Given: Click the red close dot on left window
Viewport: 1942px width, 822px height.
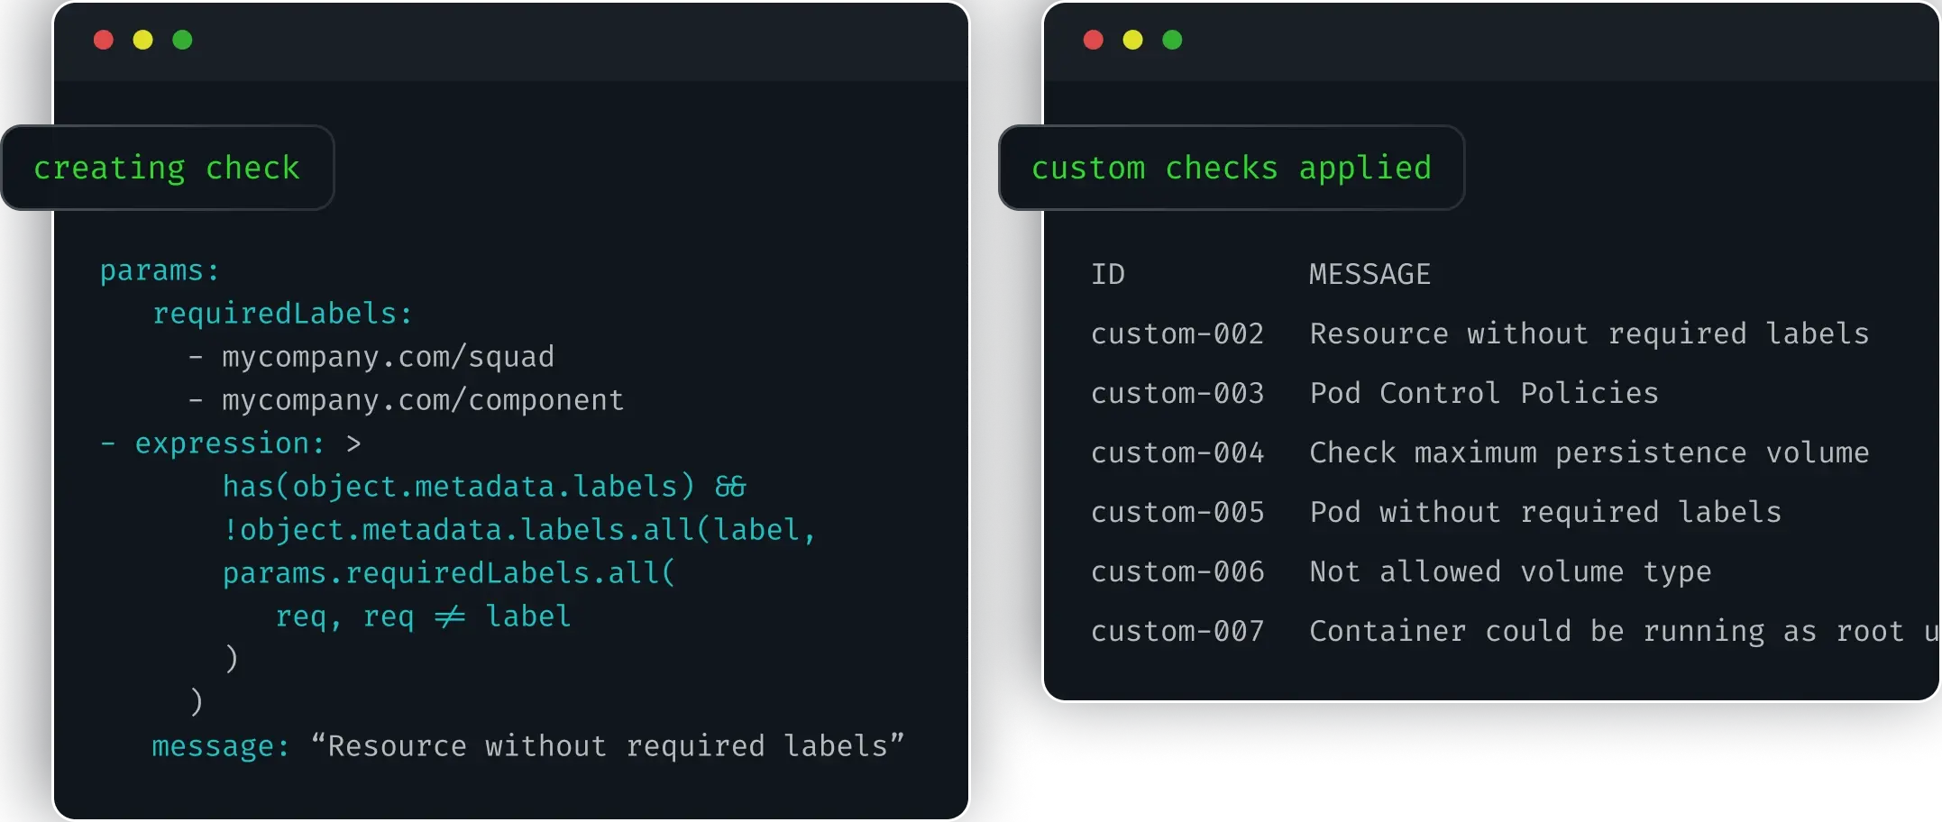Looking at the screenshot, I should [104, 40].
